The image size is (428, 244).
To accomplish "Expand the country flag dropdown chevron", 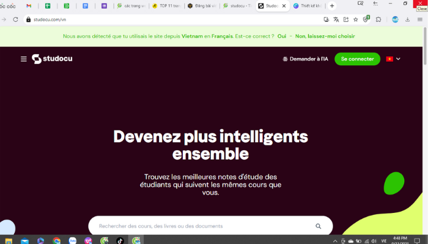I will point(398,59).
